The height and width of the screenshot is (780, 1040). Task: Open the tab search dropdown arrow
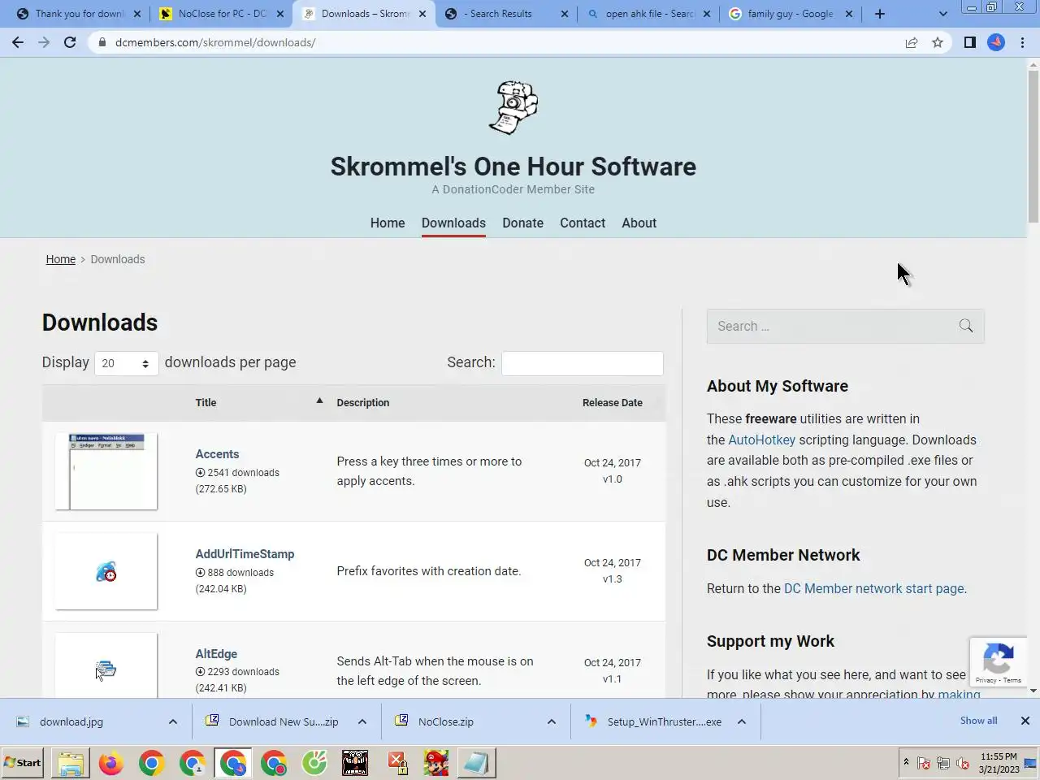[x=942, y=14]
